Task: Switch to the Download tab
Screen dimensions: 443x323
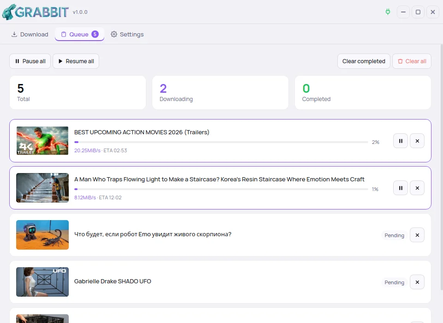Action: point(30,34)
